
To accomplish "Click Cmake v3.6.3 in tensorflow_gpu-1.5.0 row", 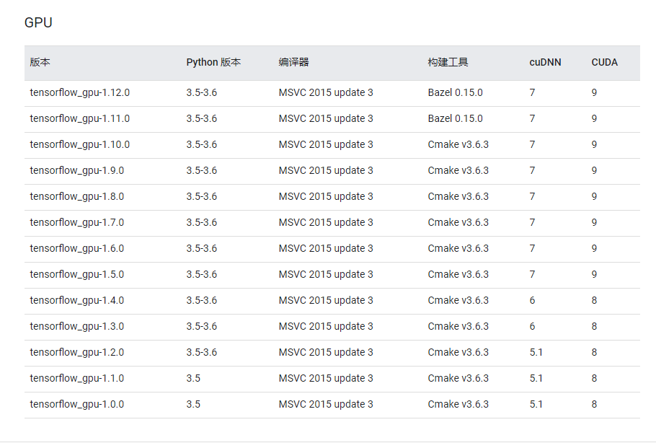I will [458, 274].
